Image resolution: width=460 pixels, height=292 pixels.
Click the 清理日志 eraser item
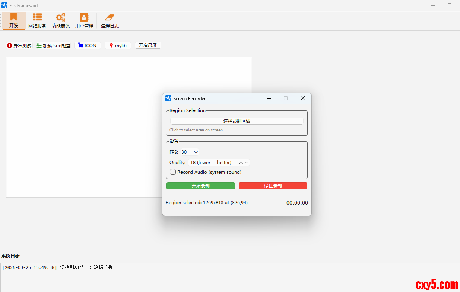[x=110, y=21]
